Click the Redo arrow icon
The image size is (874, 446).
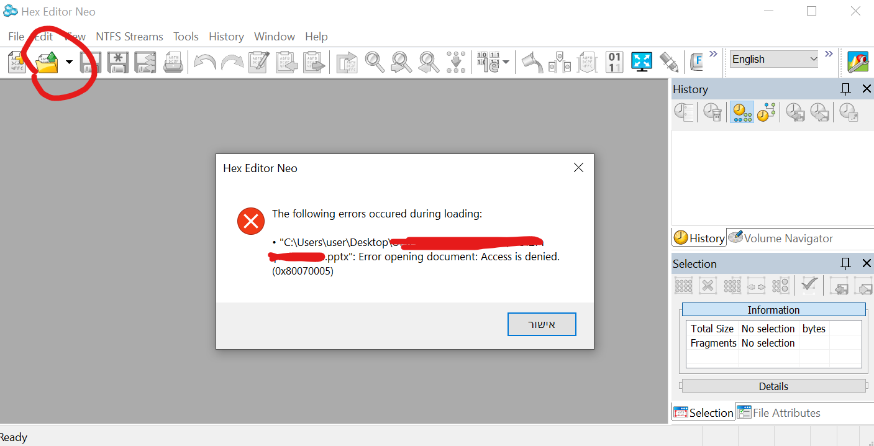click(x=232, y=62)
